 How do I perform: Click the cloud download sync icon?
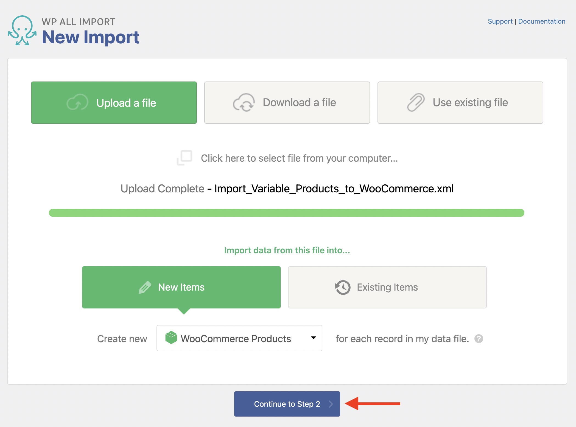(244, 103)
